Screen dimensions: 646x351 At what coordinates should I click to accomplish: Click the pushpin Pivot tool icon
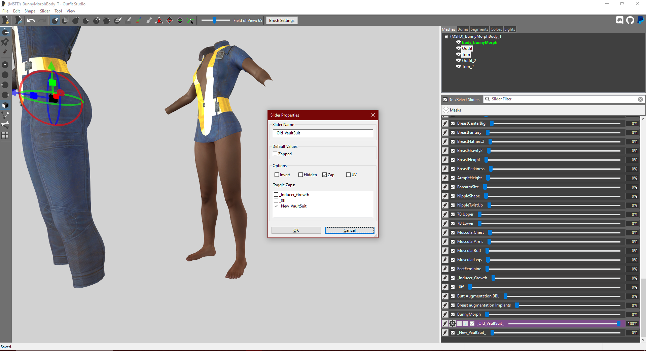(x=5, y=42)
